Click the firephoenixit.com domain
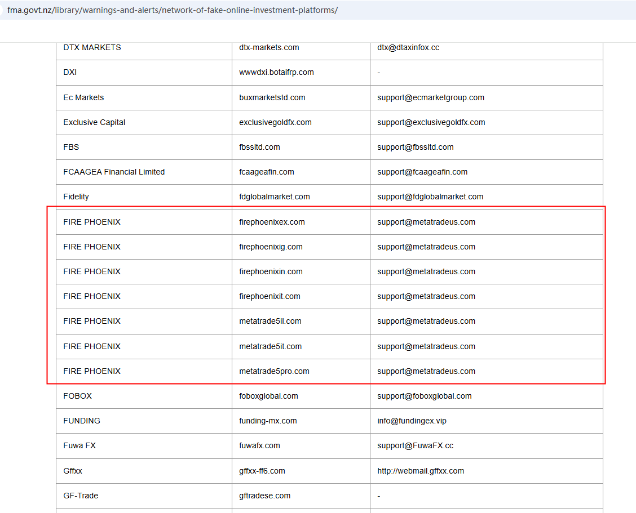636x513 pixels. (x=270, y=296)
